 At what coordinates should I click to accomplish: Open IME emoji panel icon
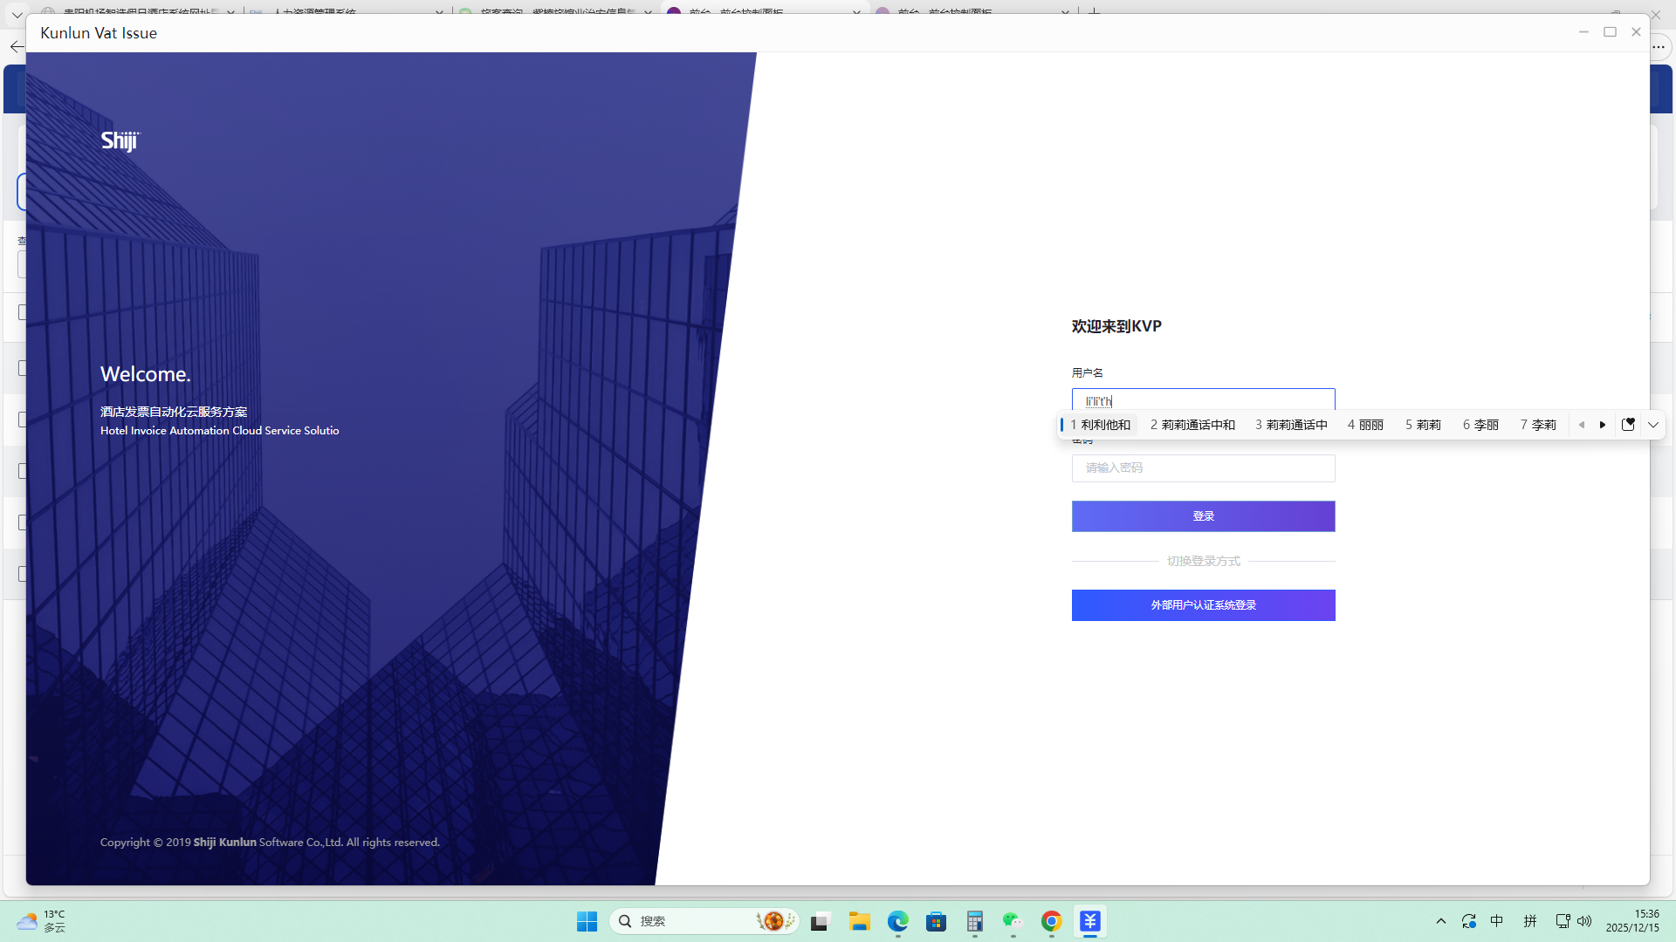point(1628,425)
